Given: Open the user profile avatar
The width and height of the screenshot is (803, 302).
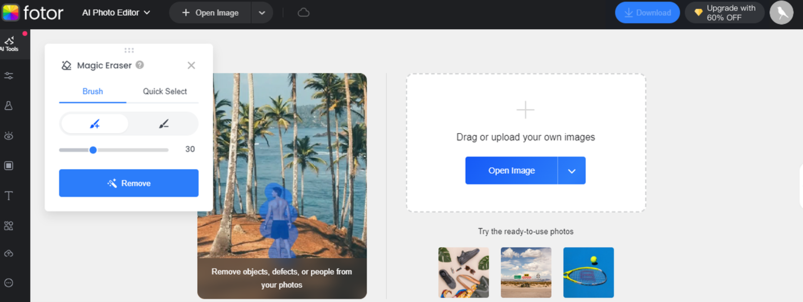Looking at the screenshot, I should [x=781, y=13].
